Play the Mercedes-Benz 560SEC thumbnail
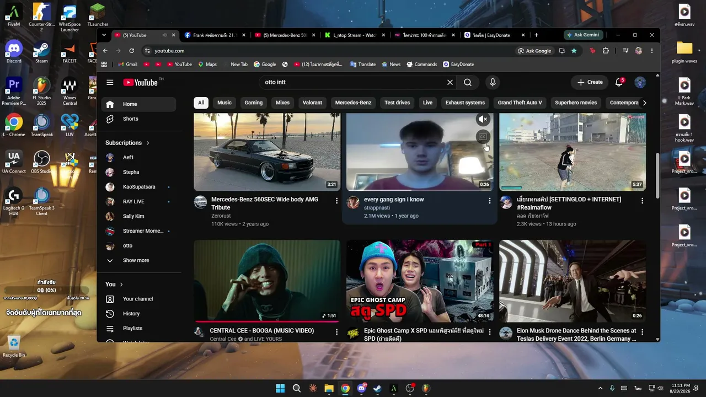The image size is (706, 397). pos(267,152)
